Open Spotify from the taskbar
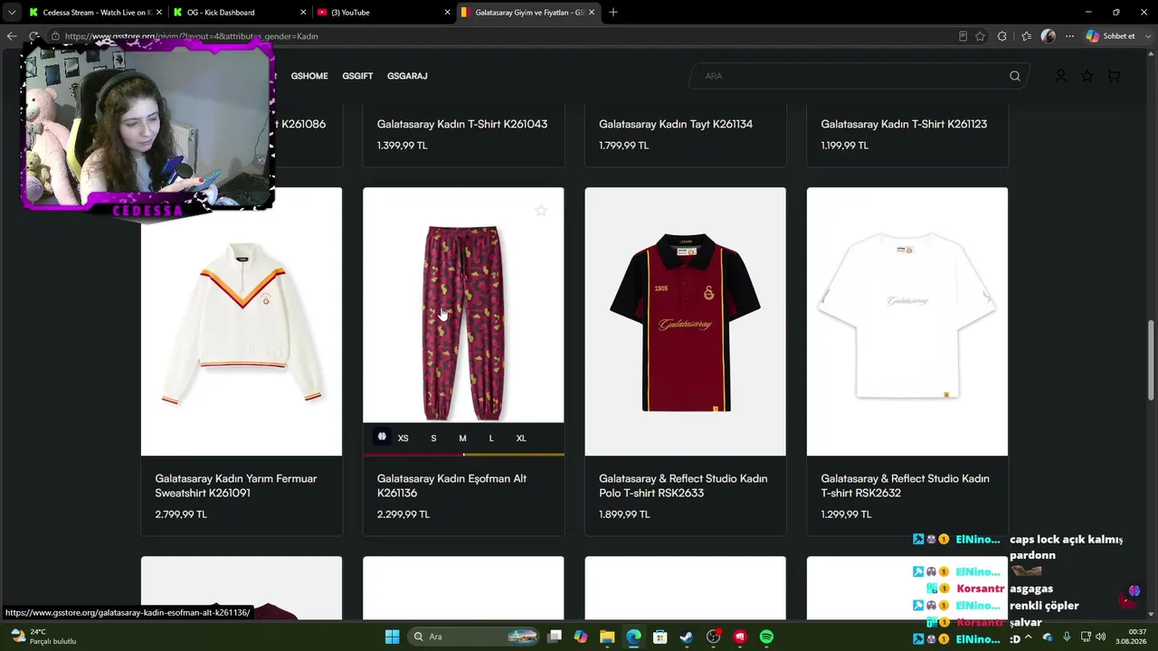Screen dimensions: 1158x651 [766, 637]
